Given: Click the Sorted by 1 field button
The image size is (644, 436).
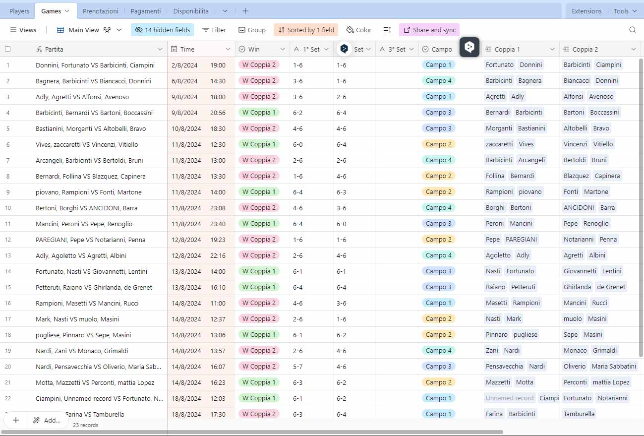Looking at the screenshot, I should pyautogui.click(x=305, y=30).
